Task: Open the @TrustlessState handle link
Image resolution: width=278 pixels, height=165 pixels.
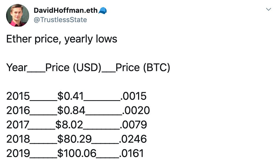Action: coord(60,20)
